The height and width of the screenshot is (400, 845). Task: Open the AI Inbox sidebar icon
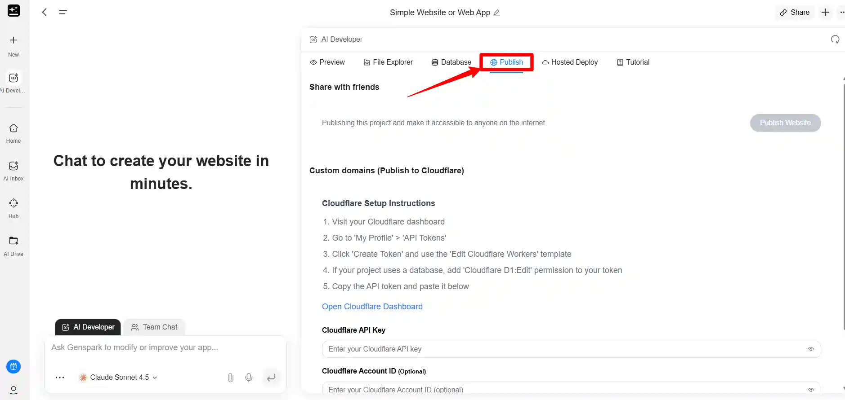pyautogui.click(x=13, y=169)
